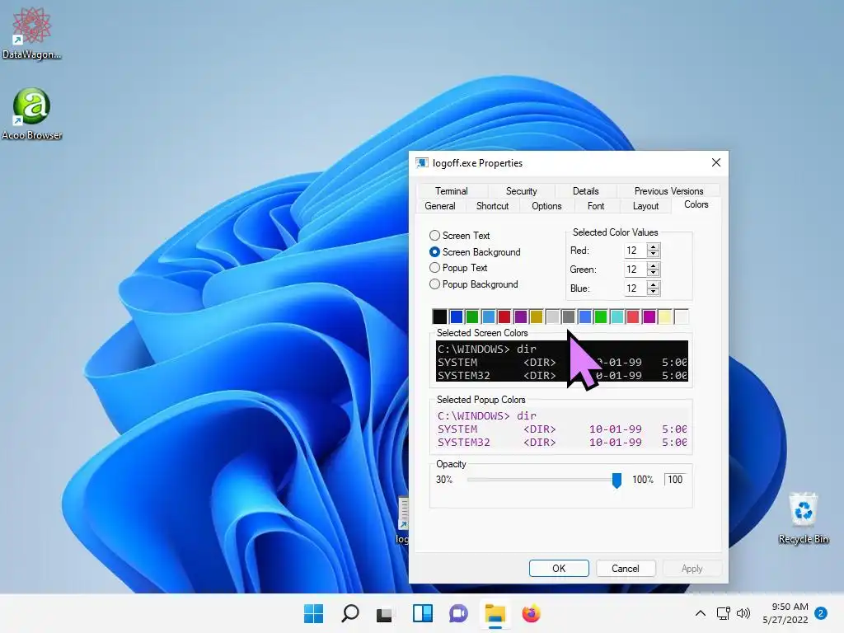Confirm the dialog with OK
Viewport: 844px width, 633px height.
coord(559,569)
